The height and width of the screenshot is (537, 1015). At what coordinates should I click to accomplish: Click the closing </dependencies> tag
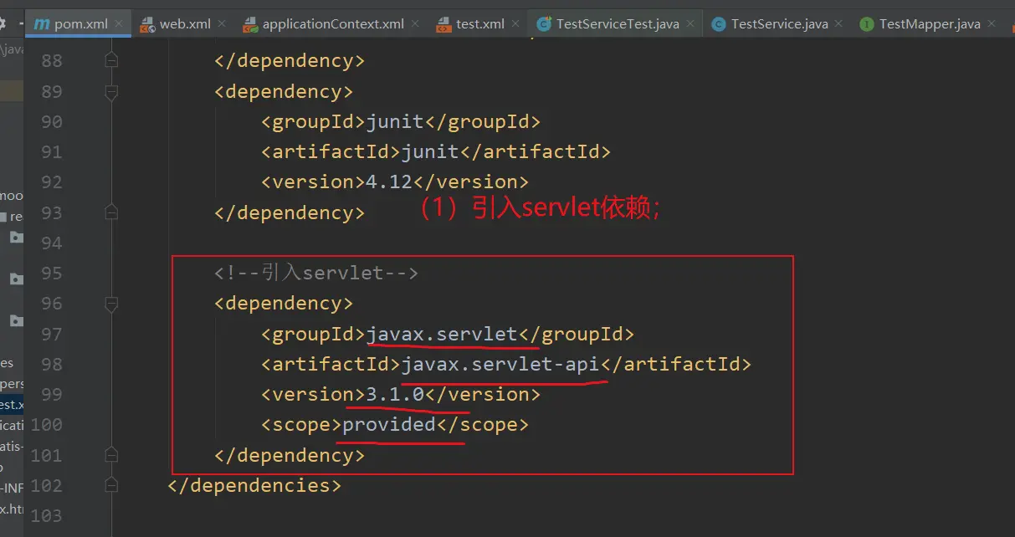(254, 485)
